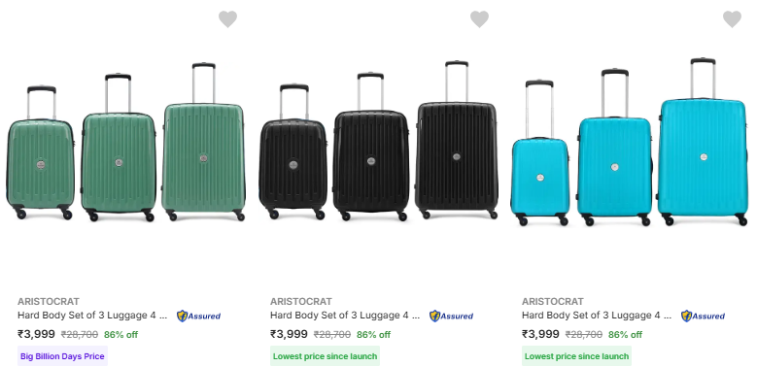Click Lowest price since launch under black set
Image resolution: width=757 pixels, height=367 pixels.
click(x=325, y=356)
